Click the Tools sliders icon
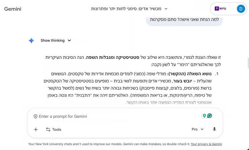The width and height of the screenshot is (249, 150). pos(48,130)
